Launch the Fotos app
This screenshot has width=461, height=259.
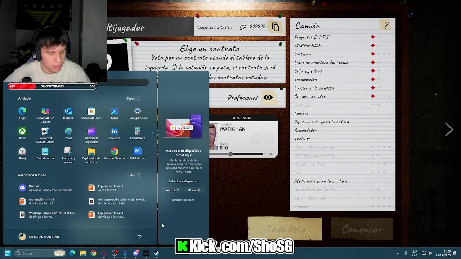[115, 113]
